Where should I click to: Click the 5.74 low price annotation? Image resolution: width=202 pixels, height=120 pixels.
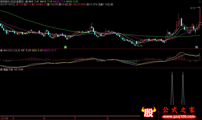(x=140, y=46)
